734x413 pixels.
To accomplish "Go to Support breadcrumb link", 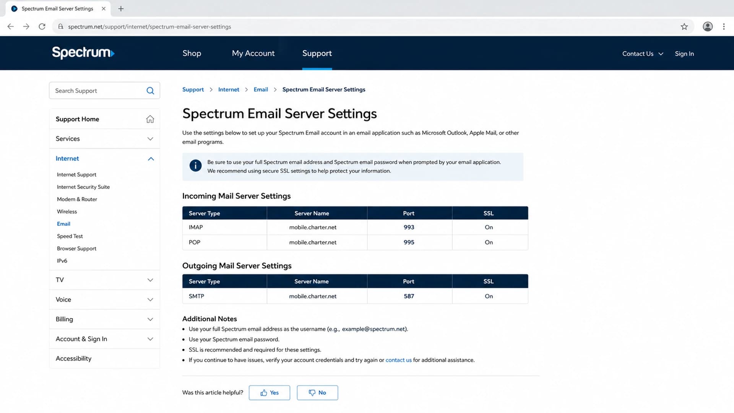I will point(193,89).
